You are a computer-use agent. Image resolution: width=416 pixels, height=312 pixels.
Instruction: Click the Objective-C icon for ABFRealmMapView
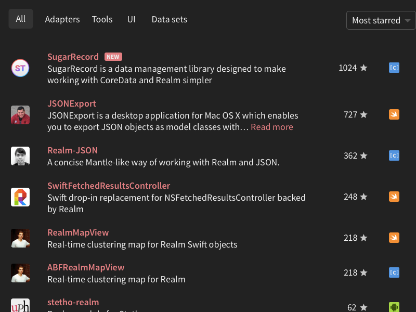[x=394, y=272]
